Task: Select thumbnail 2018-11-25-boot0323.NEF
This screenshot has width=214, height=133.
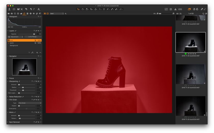Action: point(191,74)
